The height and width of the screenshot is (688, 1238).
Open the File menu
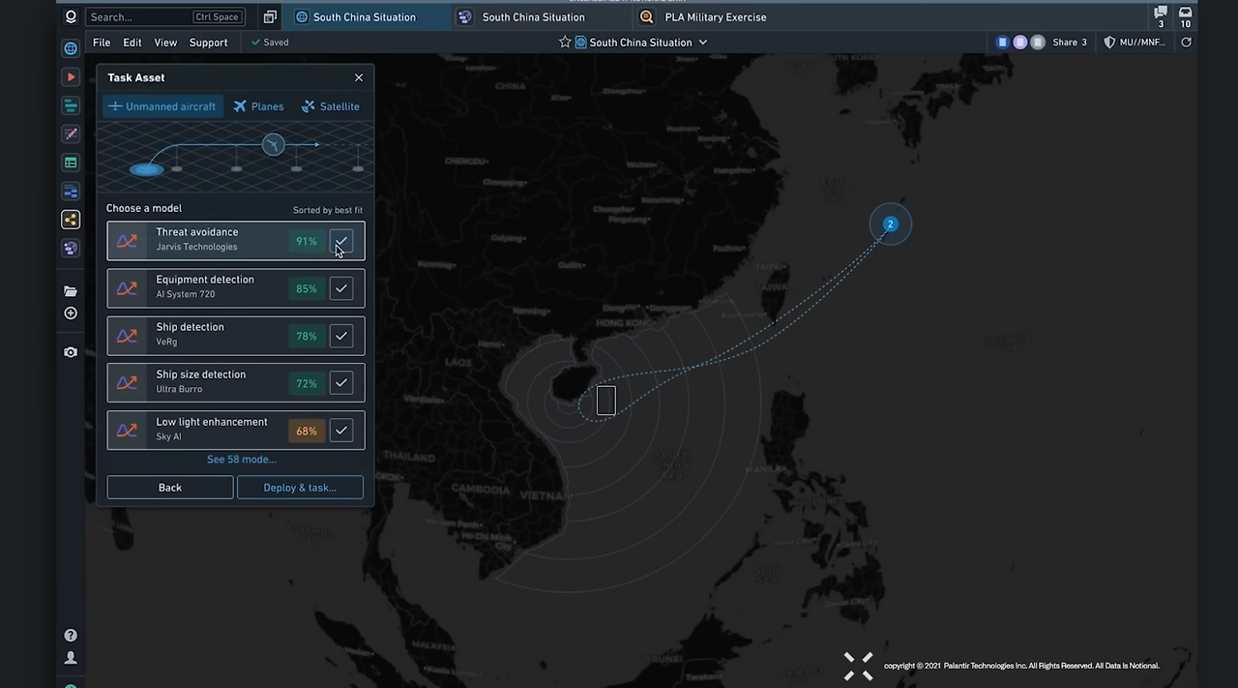click(x=102, y=43)
